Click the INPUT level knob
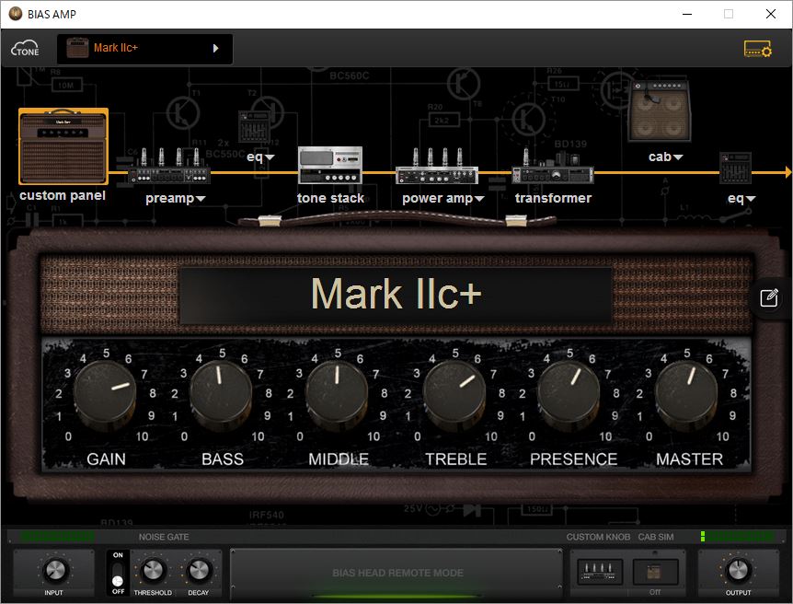The height and width of the screenshot is (604, 793). [54, 571]
